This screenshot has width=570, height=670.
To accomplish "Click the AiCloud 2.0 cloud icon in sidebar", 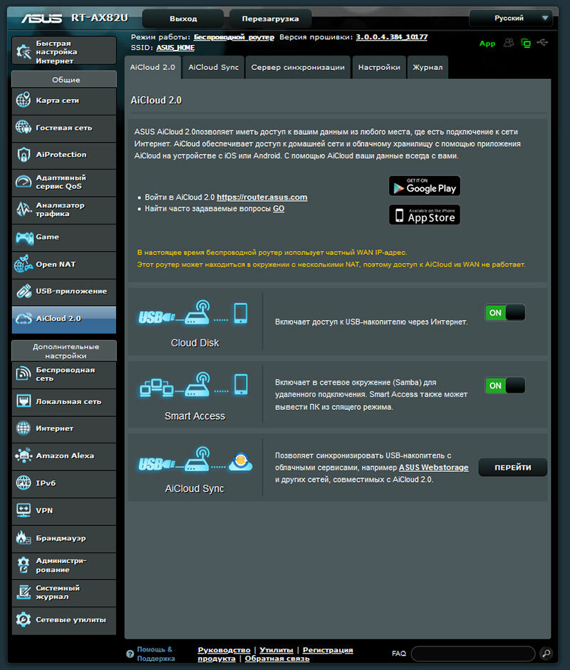I will click(24, 319).
